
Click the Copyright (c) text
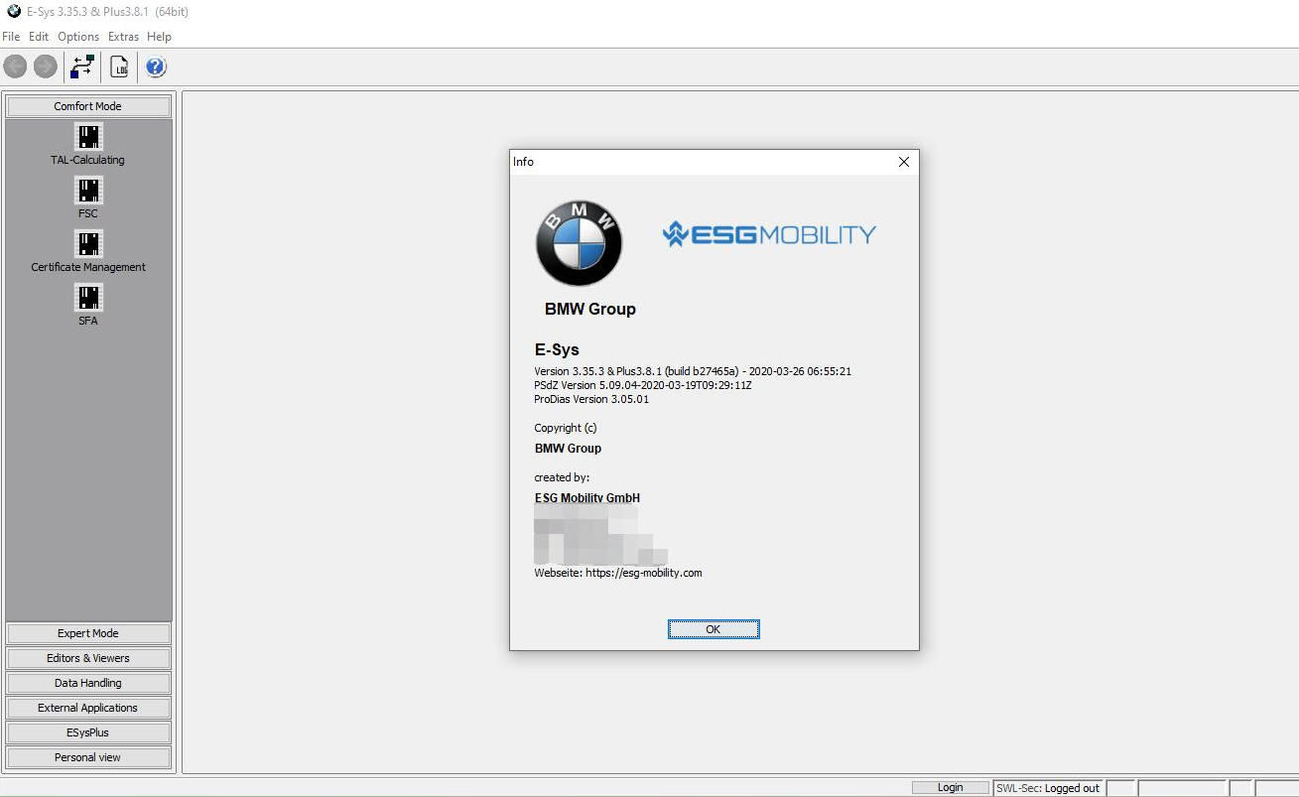pos(566,428)
